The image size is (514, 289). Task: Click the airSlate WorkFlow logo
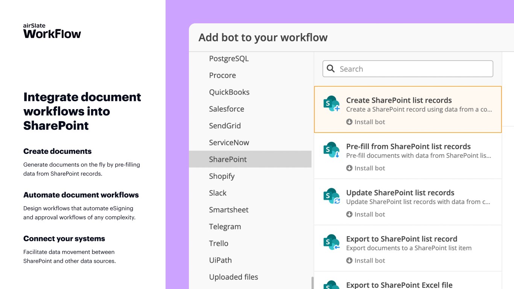click(52, 31)
